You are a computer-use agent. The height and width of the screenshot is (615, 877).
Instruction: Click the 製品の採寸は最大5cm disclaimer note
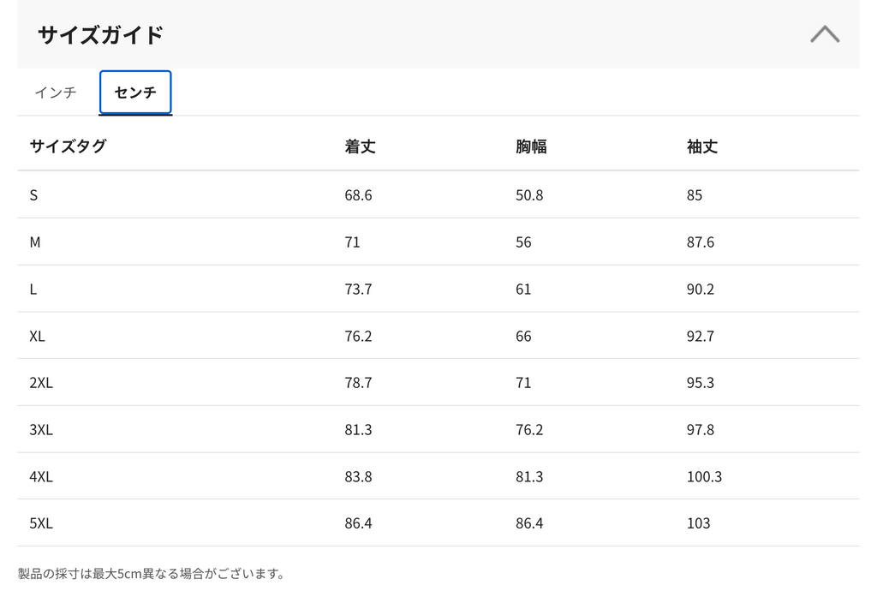151,574
